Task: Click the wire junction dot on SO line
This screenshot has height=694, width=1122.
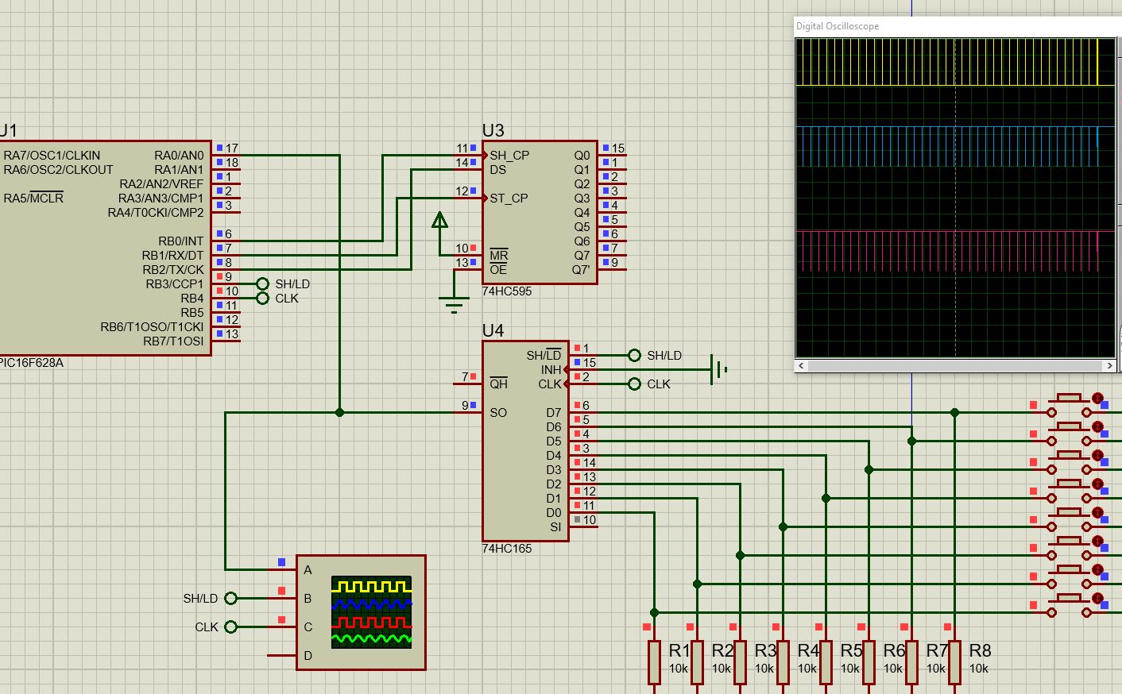Action: [339, 412]
